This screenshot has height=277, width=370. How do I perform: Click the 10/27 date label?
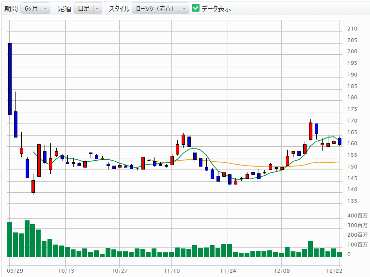point(120,270)
